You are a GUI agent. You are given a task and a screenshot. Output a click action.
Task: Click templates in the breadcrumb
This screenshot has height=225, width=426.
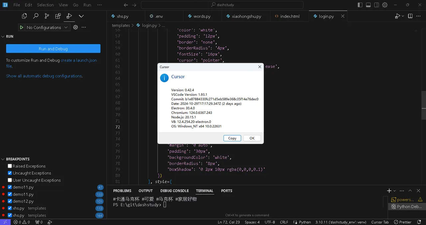coord(121,25)
